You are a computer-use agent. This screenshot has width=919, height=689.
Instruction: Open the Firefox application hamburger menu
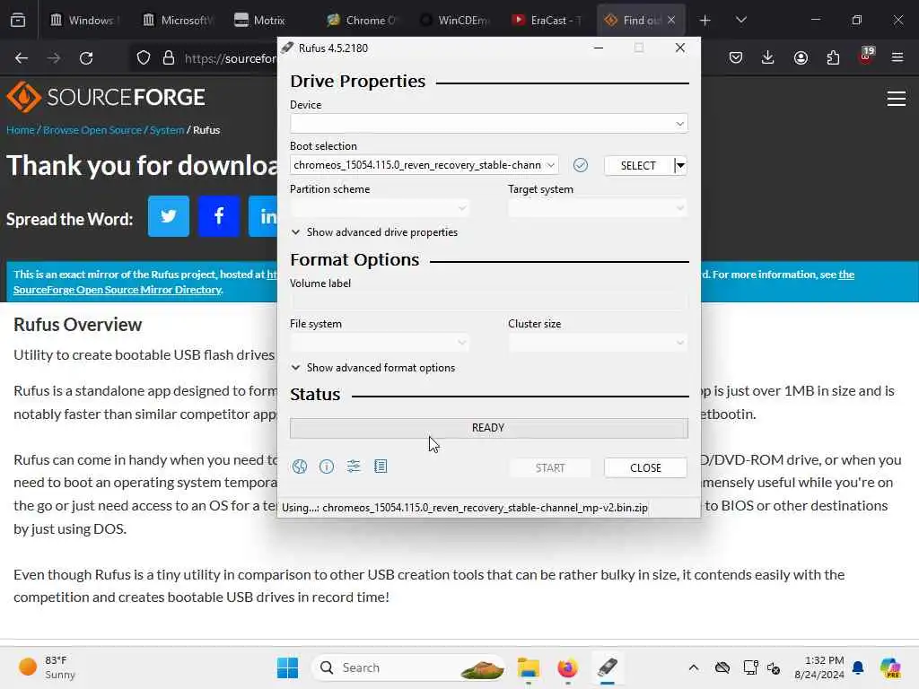897,57
